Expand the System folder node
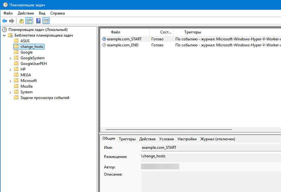The image size is (281, 192). pyautogui.click(x=10, y=92)
